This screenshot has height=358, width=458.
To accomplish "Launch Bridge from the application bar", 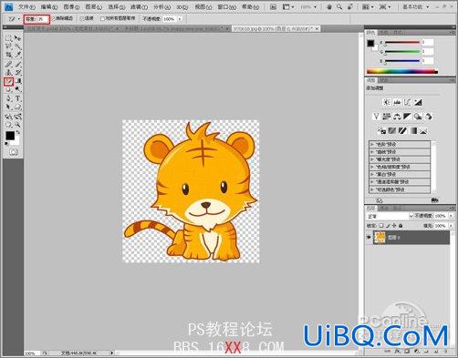I will tap(273, 6).
